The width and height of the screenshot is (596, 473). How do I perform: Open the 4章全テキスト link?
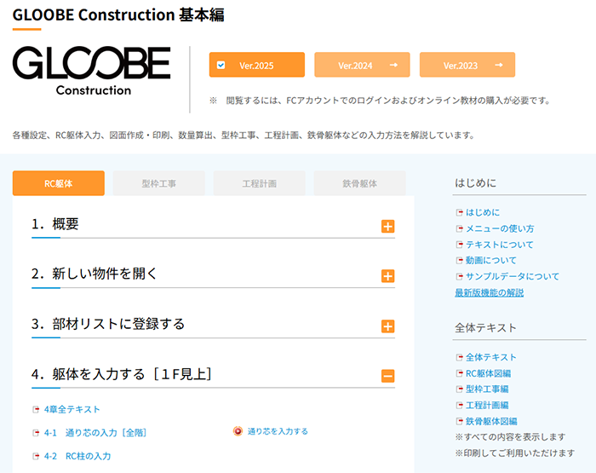pyautogui.click(x=72, y=409)
